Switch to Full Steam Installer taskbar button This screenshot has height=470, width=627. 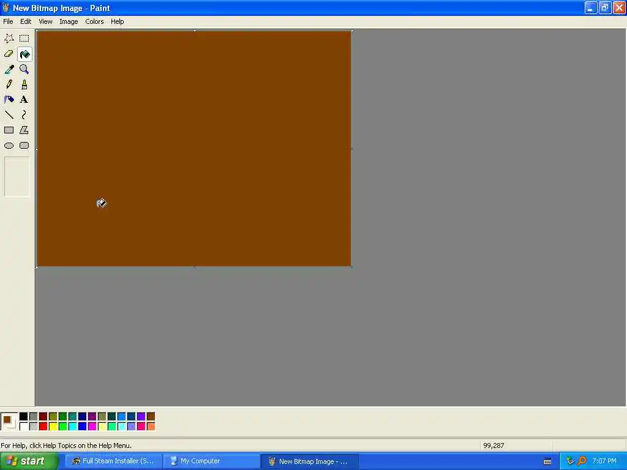(113, 461)
